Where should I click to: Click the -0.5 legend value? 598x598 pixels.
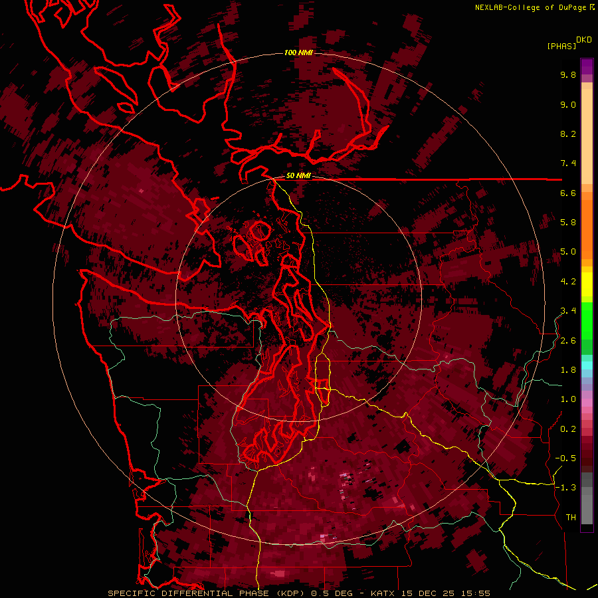(565, 458)
